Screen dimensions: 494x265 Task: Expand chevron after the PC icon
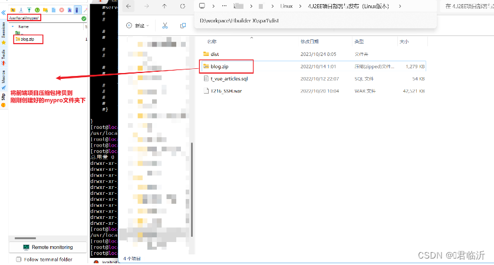point(213,6)
